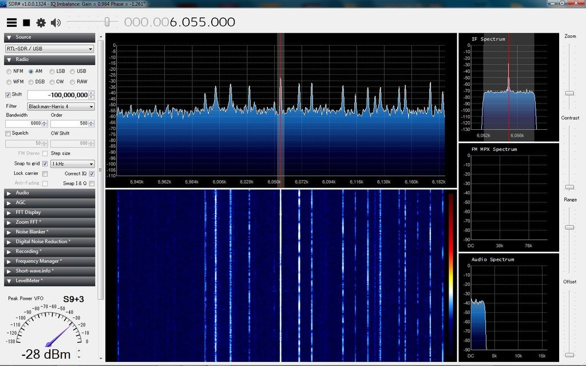Select CW demodulation mode
586x366 pixels.
pyautogui.click(x=52, y=82)
